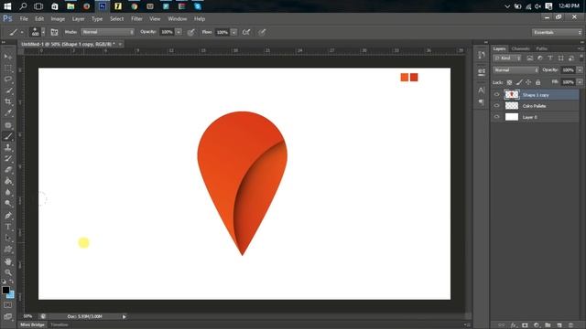The image size is (586, 329).
Task: Select the Eyedropper tool
Action: tap(8, 113)
